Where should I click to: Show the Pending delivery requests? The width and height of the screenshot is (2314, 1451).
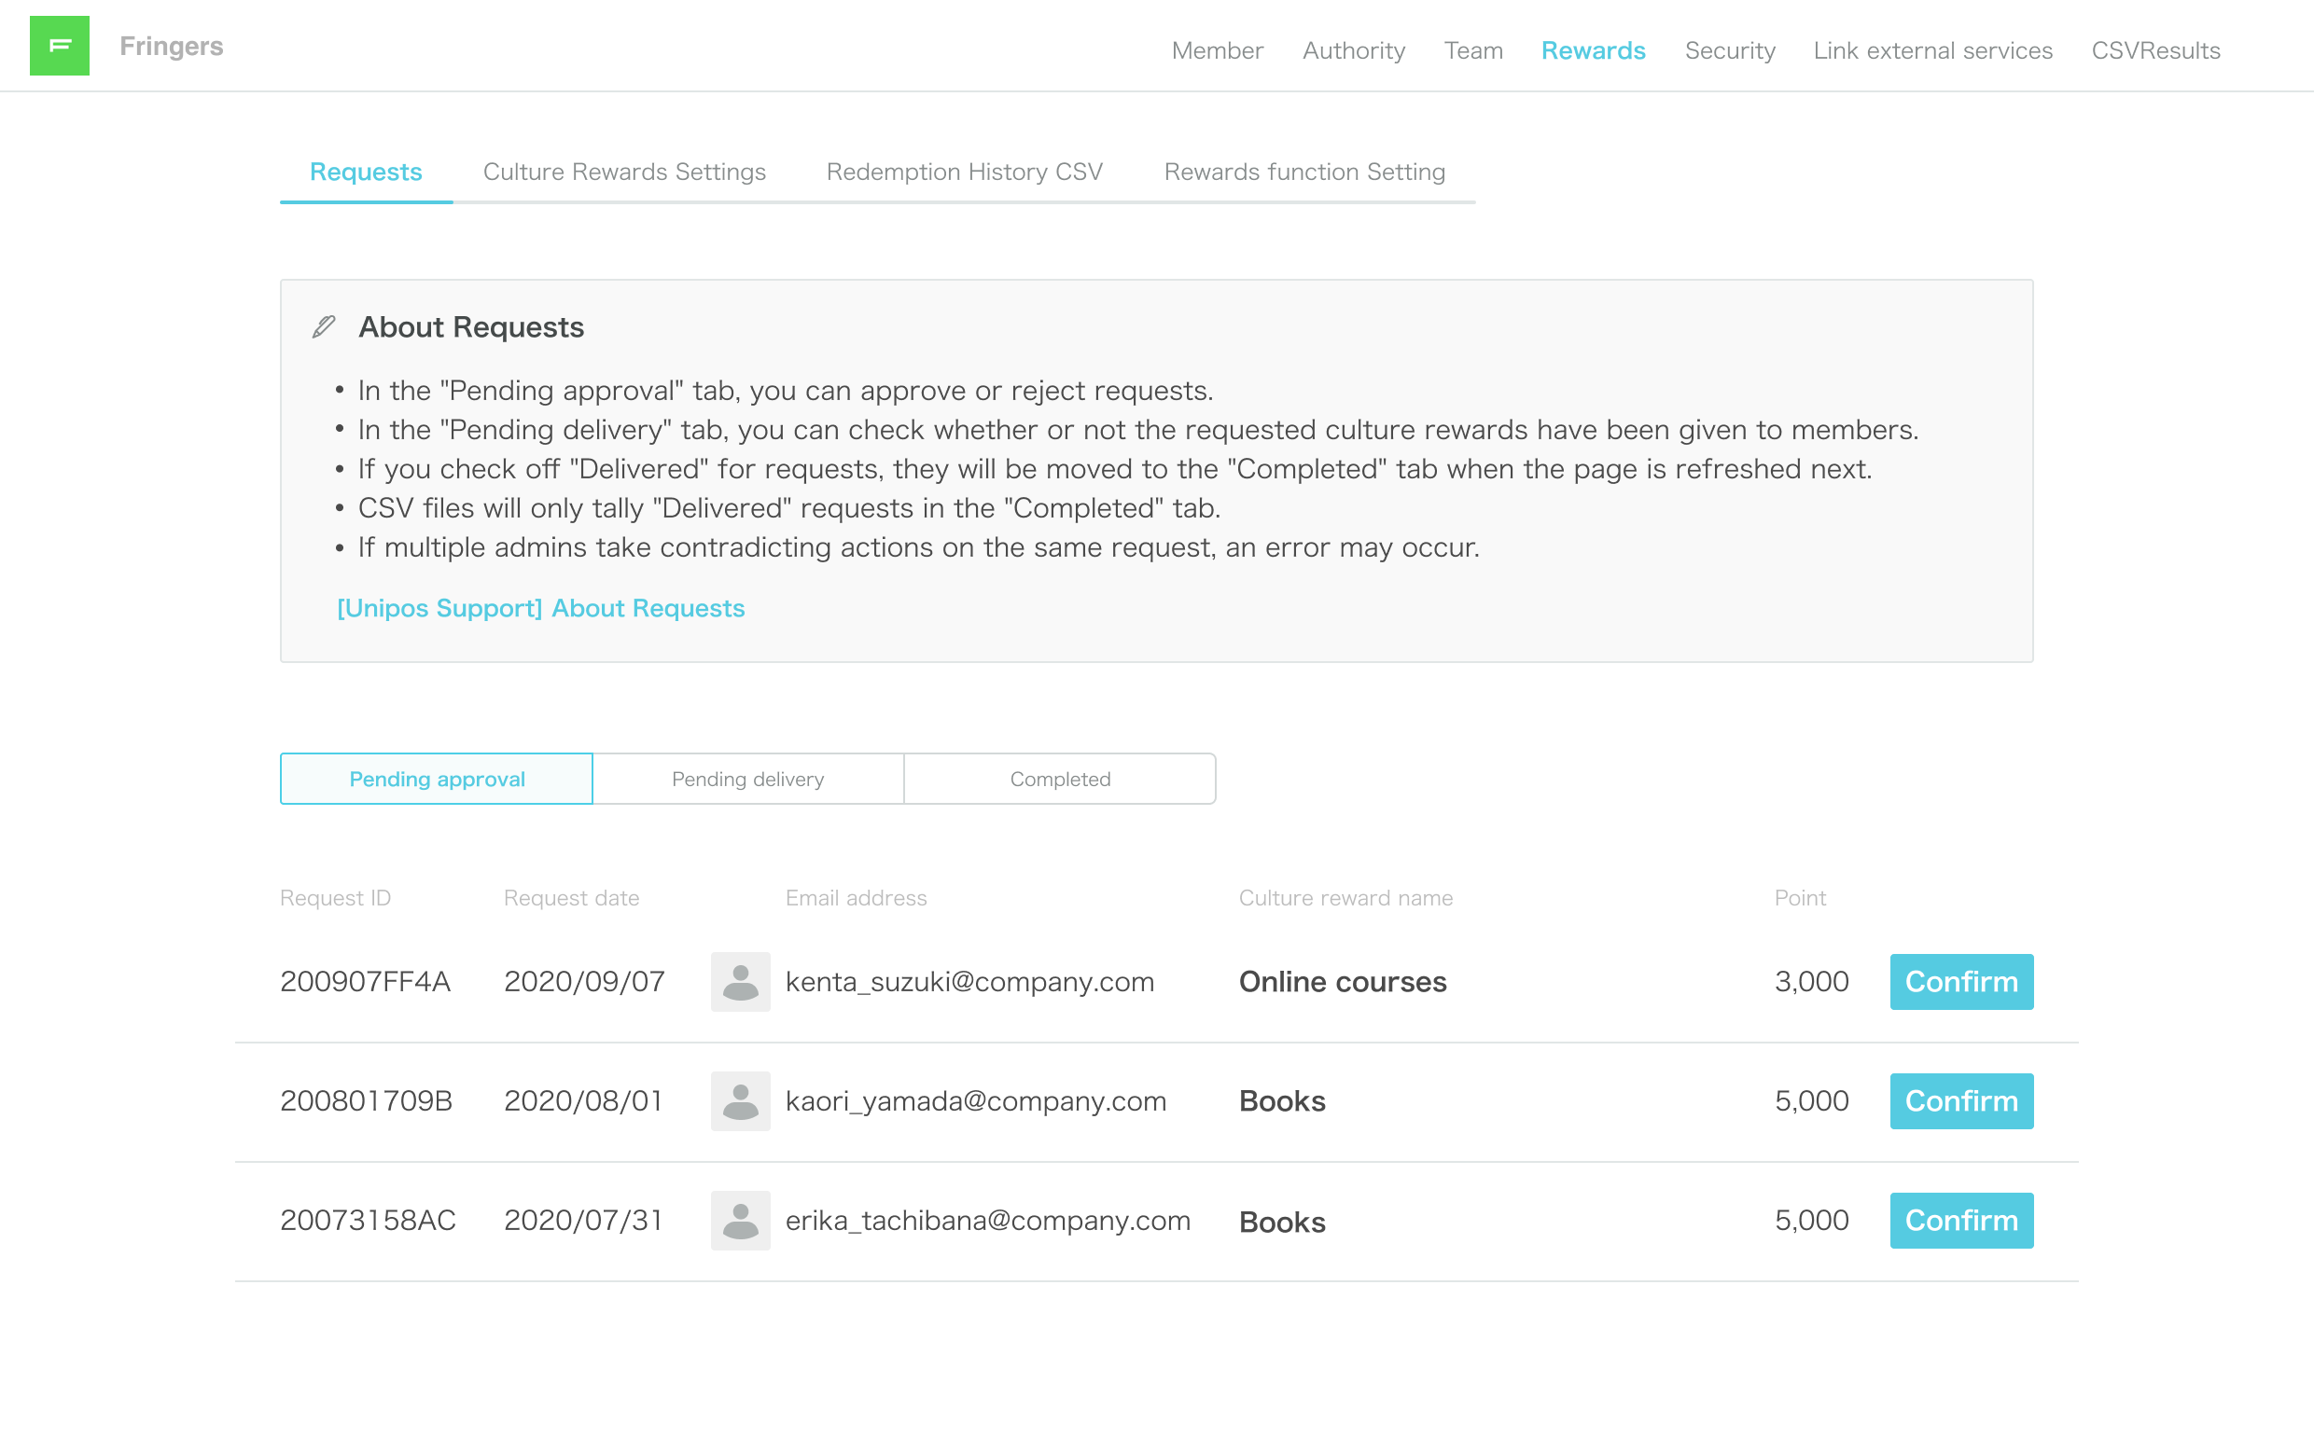[748, 779]
